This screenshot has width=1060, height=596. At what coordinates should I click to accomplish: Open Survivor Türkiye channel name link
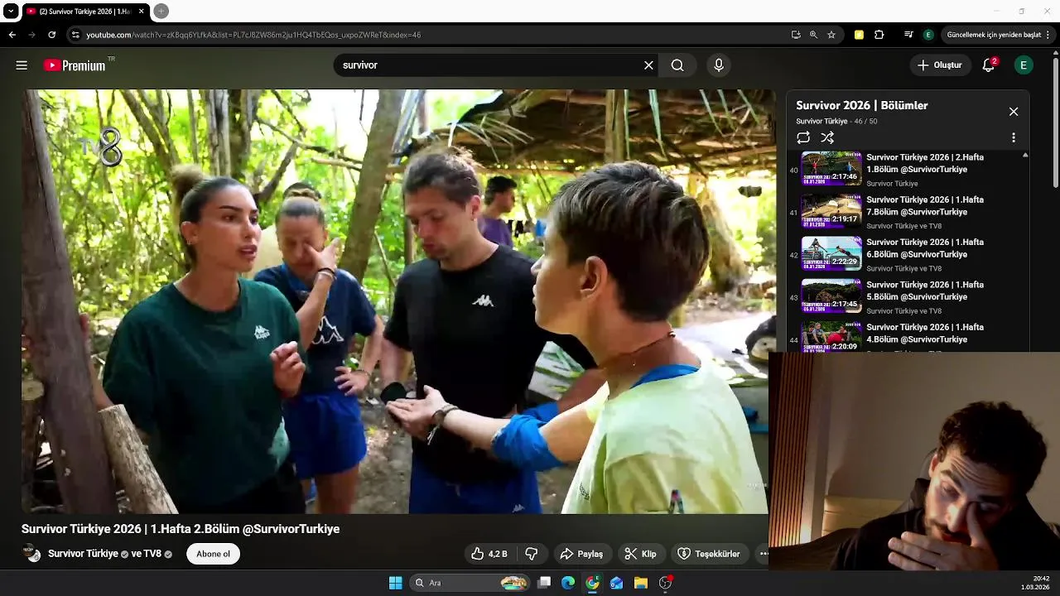[83, 554]
